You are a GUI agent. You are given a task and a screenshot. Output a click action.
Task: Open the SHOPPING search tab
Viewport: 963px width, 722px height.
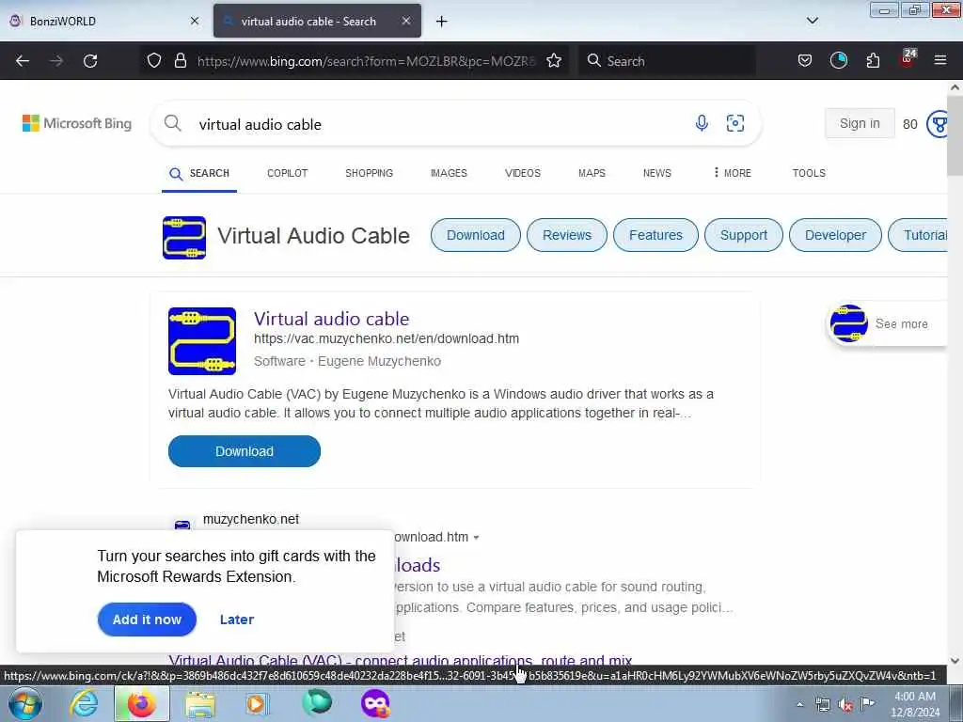[x=369, y=173]
